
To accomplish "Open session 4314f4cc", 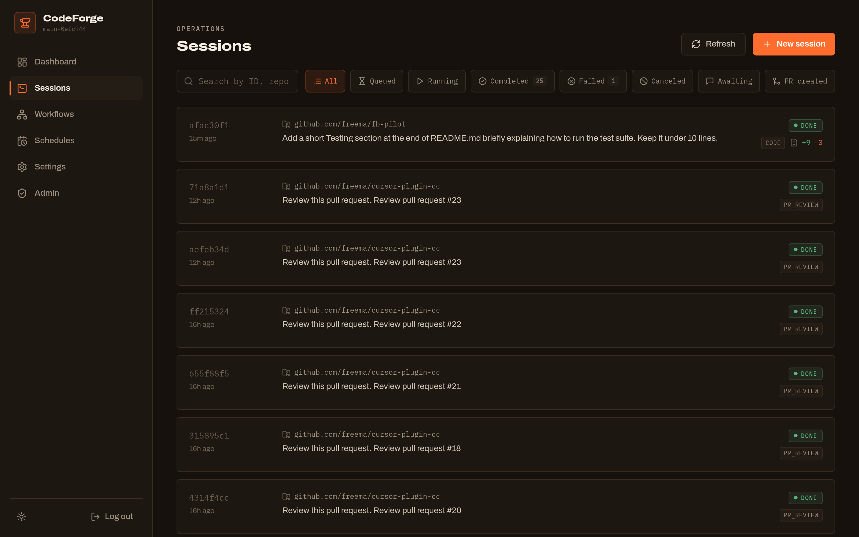I will pyautogui.click(x=506, y=507).
